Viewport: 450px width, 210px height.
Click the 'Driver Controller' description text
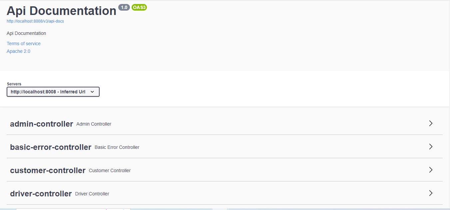point(92,194)
